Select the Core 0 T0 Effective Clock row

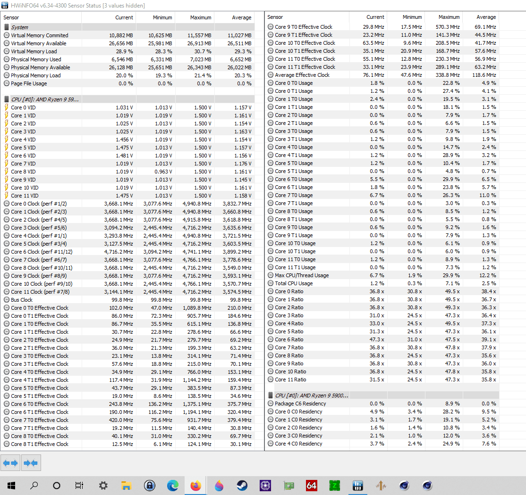[127, 308]
